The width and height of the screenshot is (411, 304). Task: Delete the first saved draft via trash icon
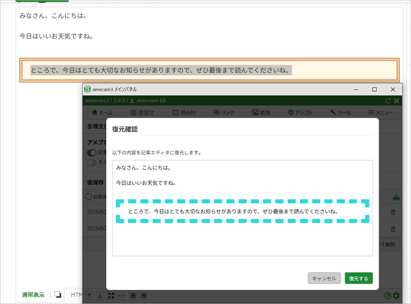[393, 212]
